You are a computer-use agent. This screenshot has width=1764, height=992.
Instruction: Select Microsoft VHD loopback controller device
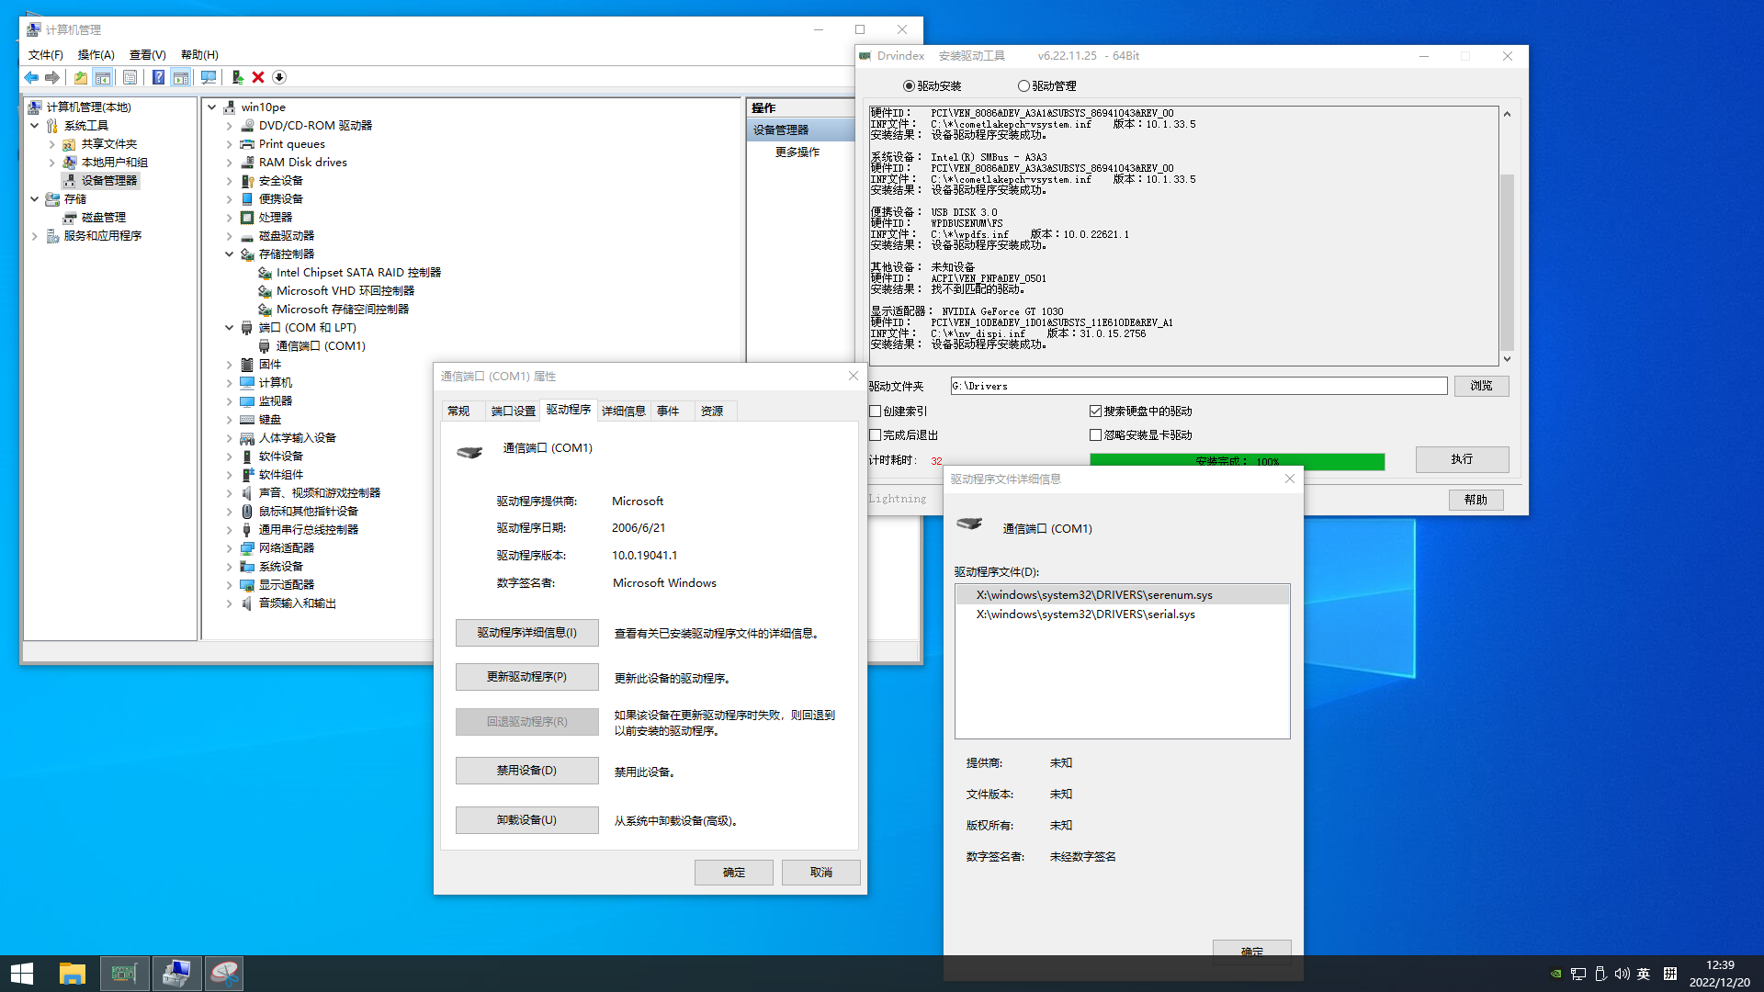[x=345, y=291]
